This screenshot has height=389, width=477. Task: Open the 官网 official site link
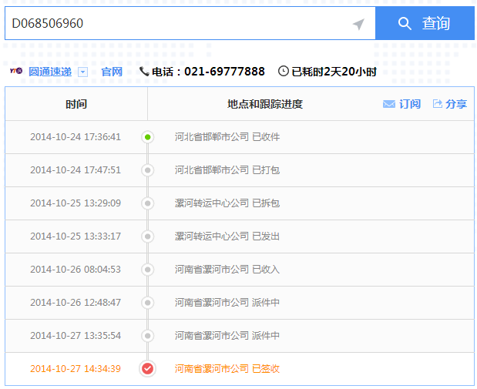112,72
